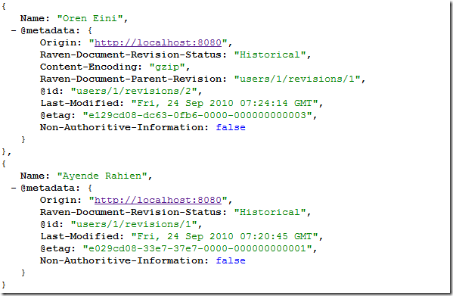Open the Origin localhost link in Oren Eini's metadata
The height and width of the screenshot is (296, 453).
click(158, 43)
